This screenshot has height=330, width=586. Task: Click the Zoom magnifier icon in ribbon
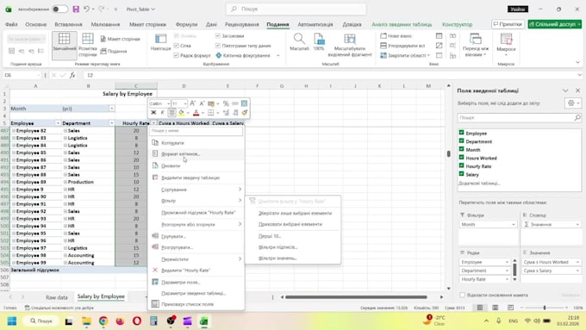click(299, 39)
